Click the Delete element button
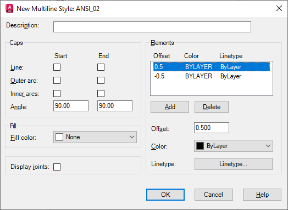Image resolution: width=288 pixels, height=210 pixels. (212, 107)
